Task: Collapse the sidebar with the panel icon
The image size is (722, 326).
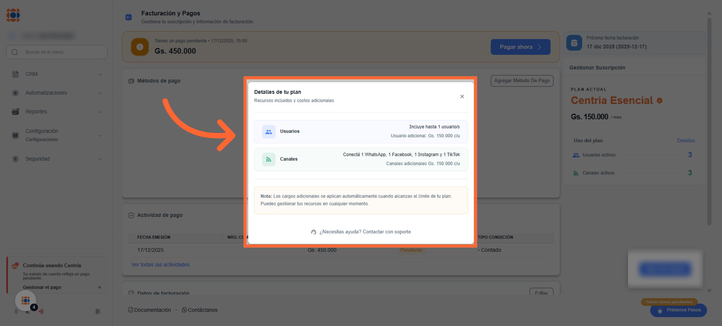Action: click(x=98, y=312)
